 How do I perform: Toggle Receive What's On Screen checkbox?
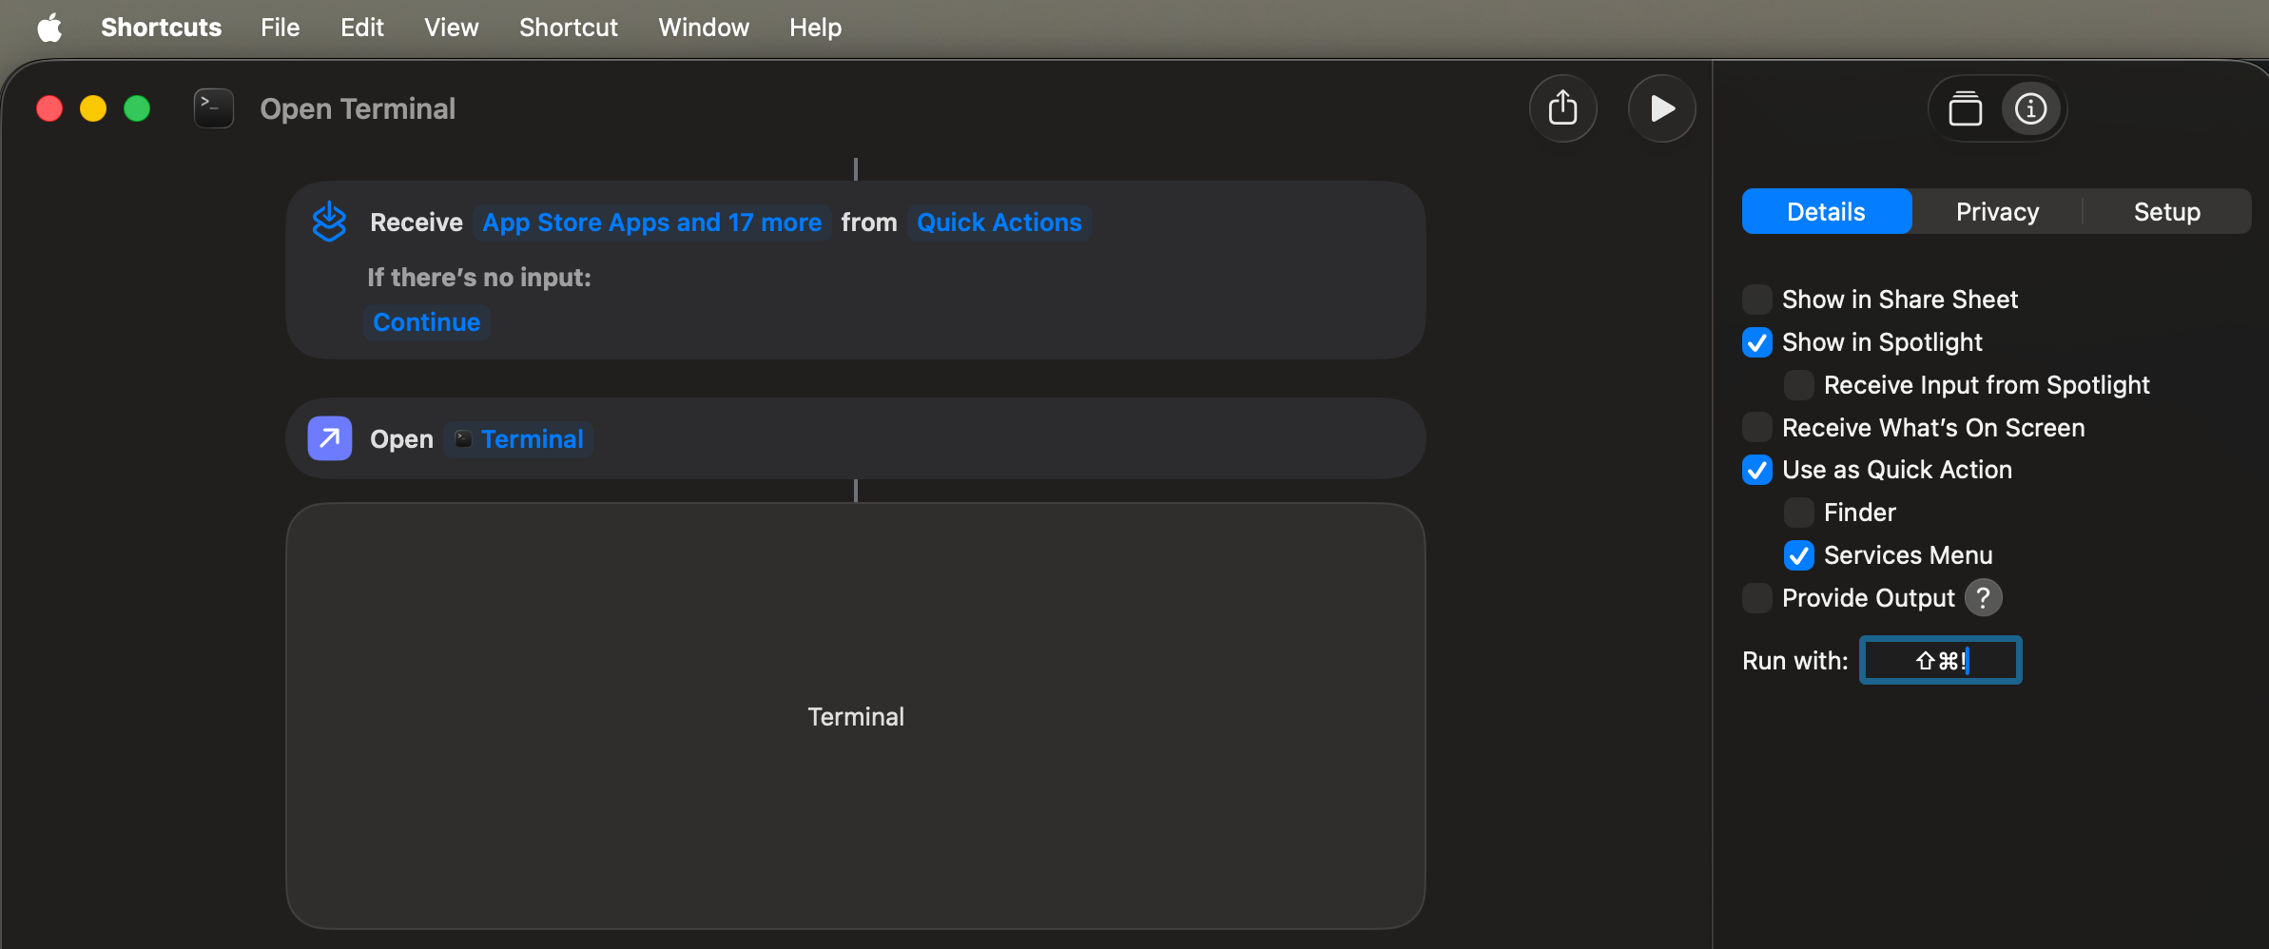(x=1756, y=428)
